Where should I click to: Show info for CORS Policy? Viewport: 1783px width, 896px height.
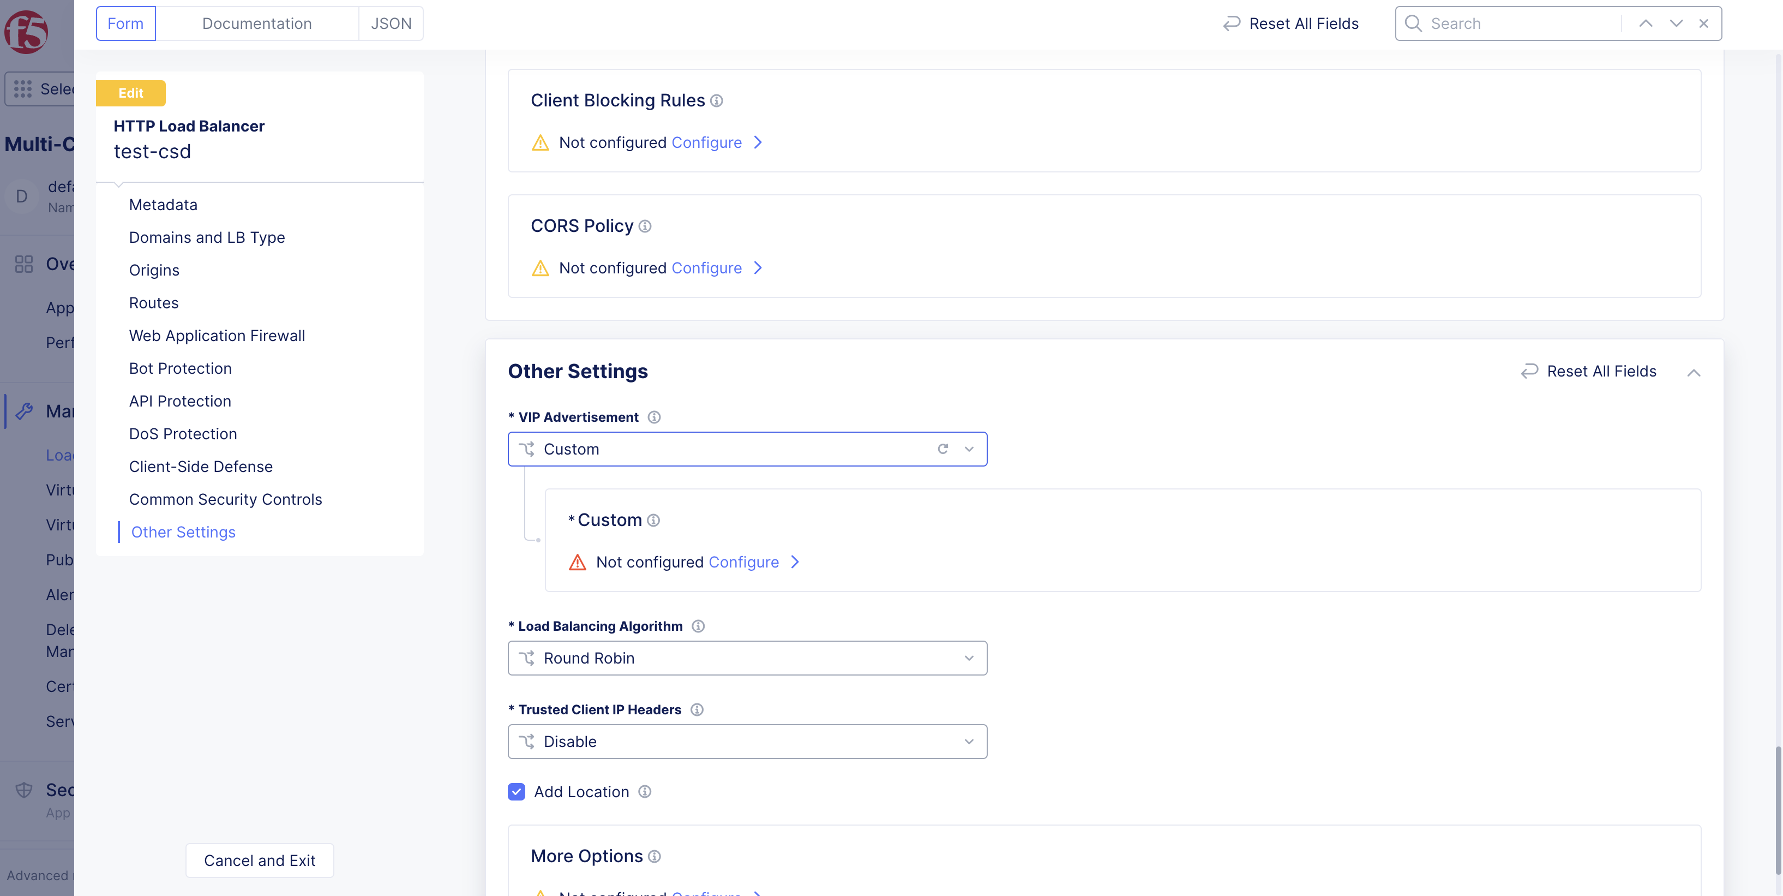tap(644, 226)
